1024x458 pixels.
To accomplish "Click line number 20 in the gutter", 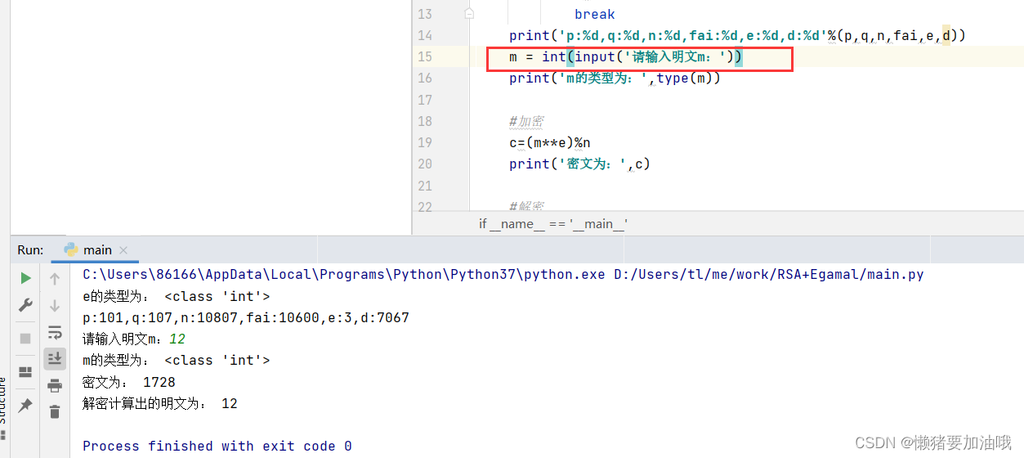I will point(425,164).
